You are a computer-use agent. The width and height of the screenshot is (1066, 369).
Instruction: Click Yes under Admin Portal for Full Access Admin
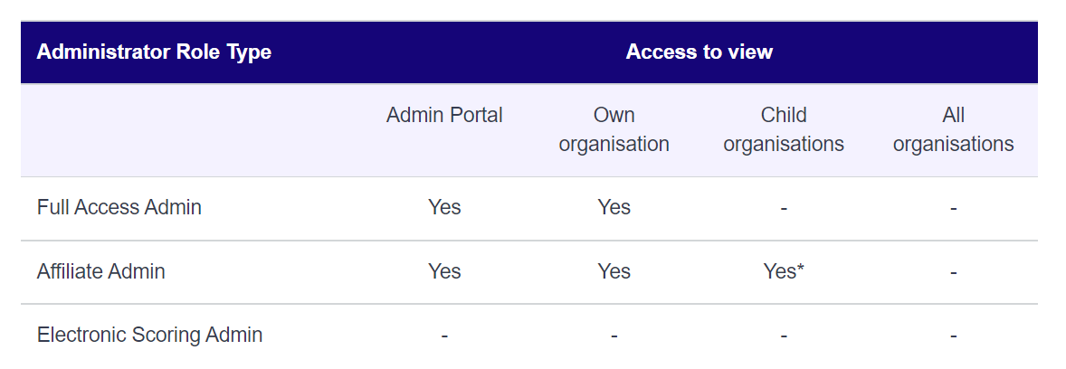click(x=444, y=207)
